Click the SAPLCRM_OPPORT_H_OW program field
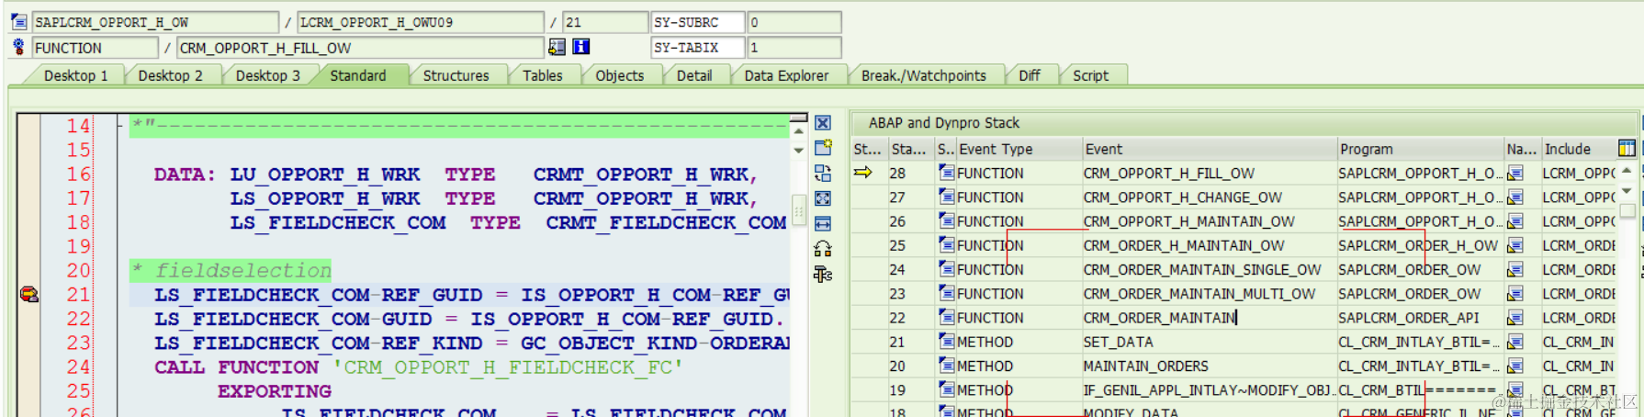Image resolution: width=1644 pixels, height=417 pixels. [x=155, y=22]
